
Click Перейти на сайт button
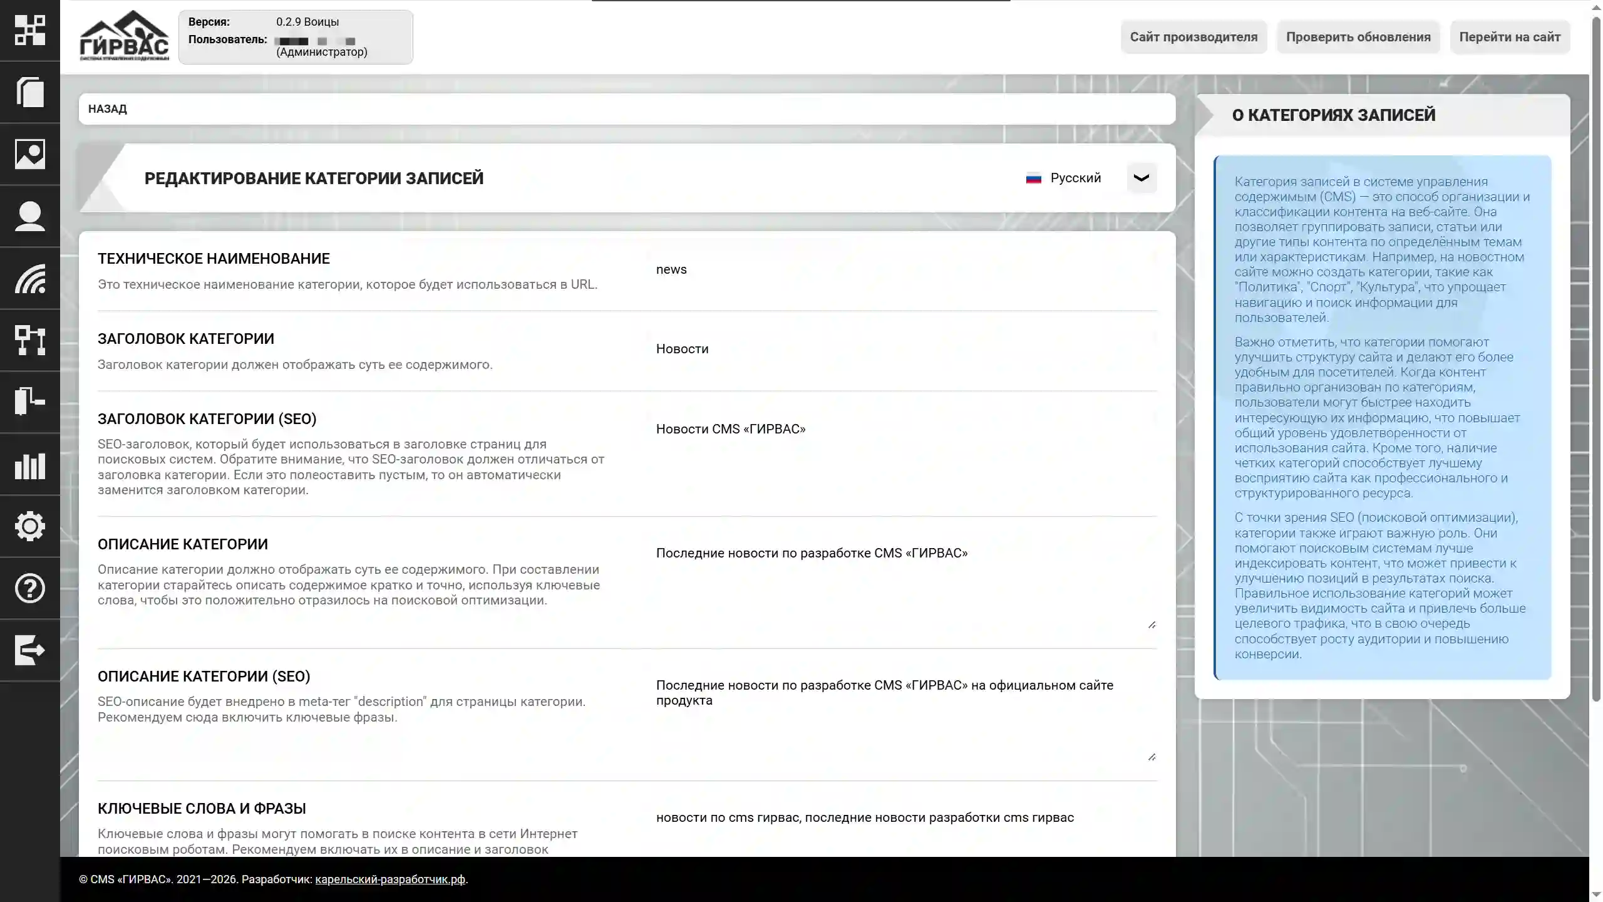point(1510,37)
